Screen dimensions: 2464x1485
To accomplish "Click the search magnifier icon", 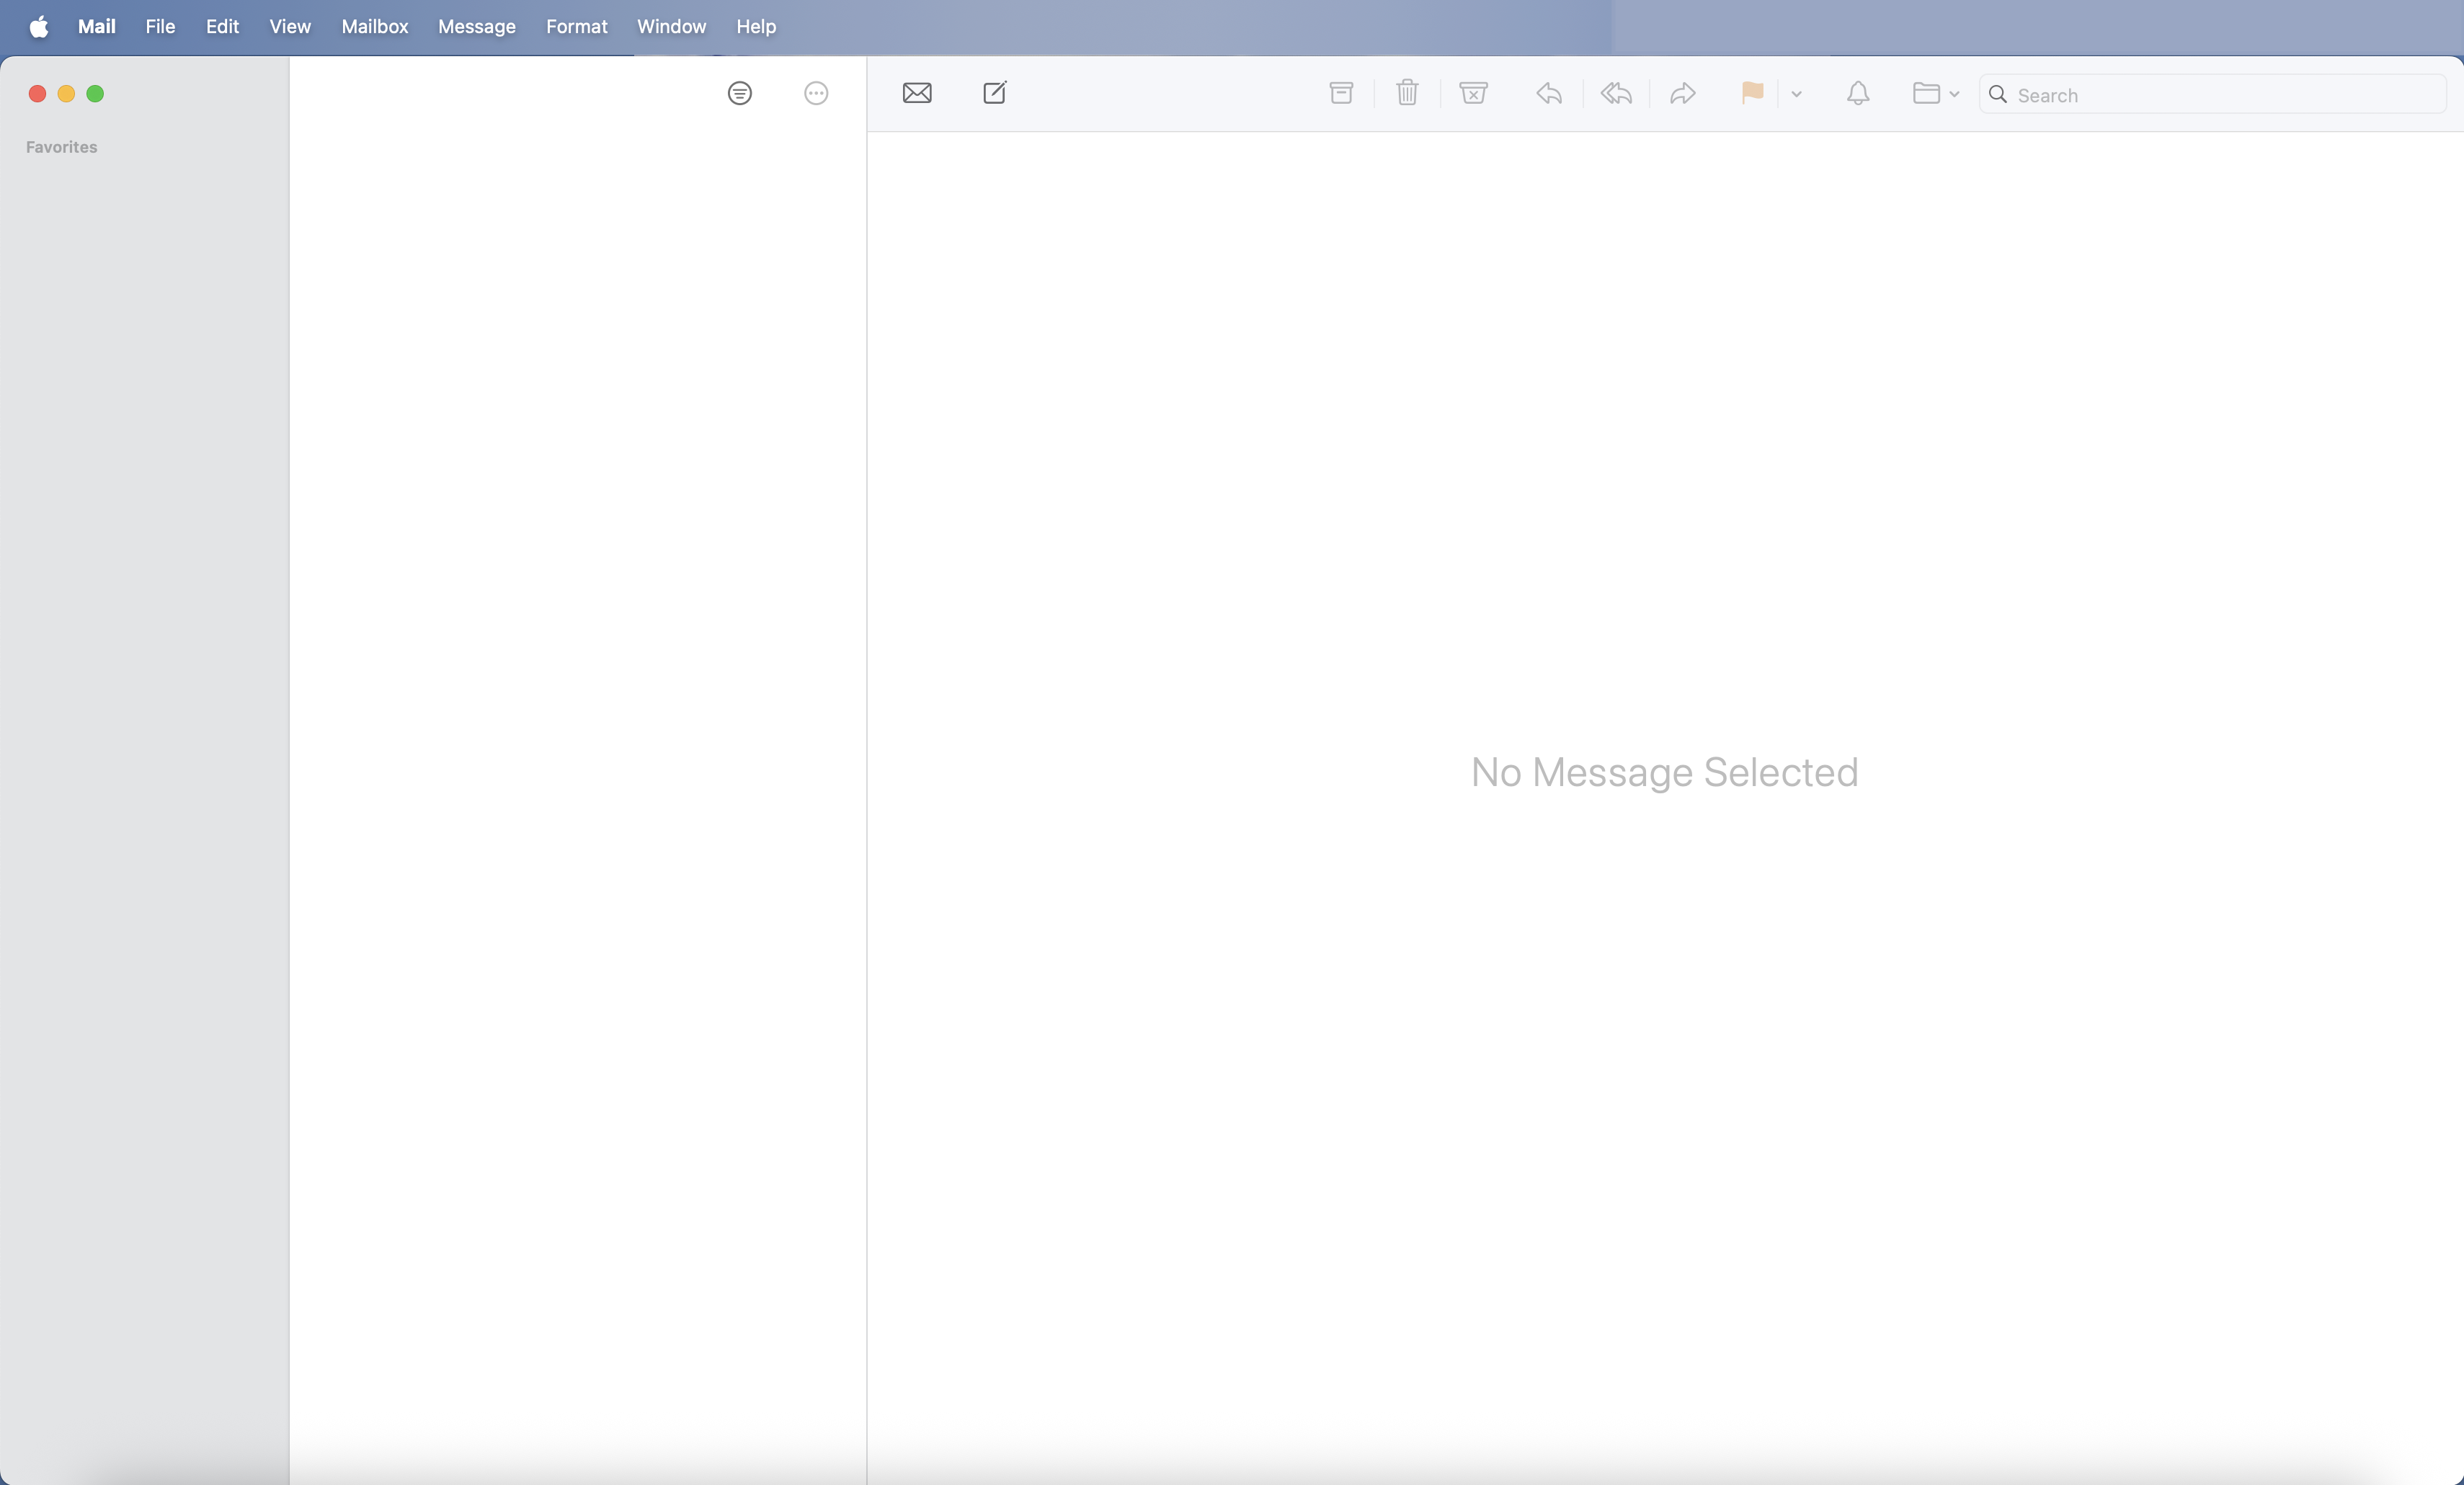I will click(1998, 94).
